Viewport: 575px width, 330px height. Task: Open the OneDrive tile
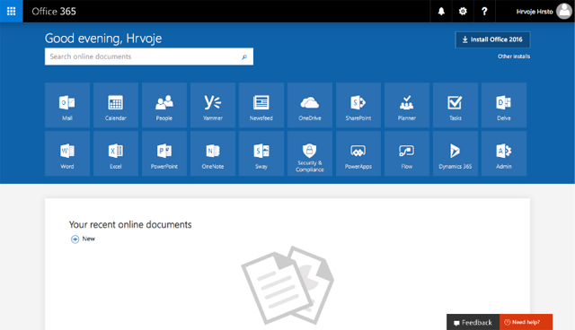click(x=309, y=105)
